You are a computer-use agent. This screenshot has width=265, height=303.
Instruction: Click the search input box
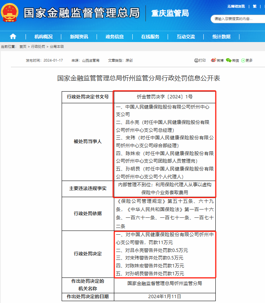click(x=236, y=18)
